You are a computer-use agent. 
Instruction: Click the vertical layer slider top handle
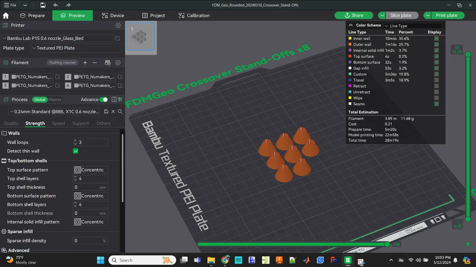click(x=468, y=55)
